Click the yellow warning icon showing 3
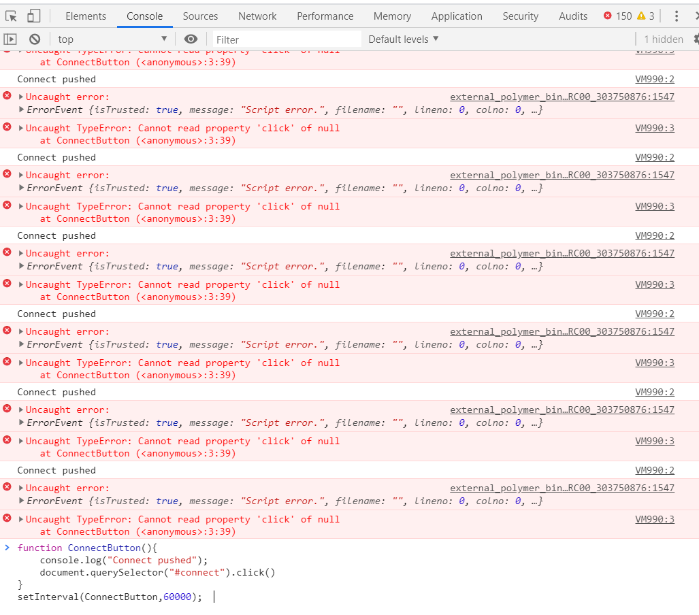The height and width of the screenshot is (615, 699). pos(641,16)
